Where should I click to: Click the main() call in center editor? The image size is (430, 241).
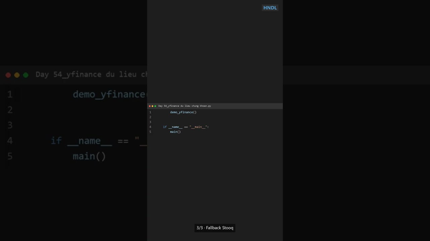[x=175, y=132]
